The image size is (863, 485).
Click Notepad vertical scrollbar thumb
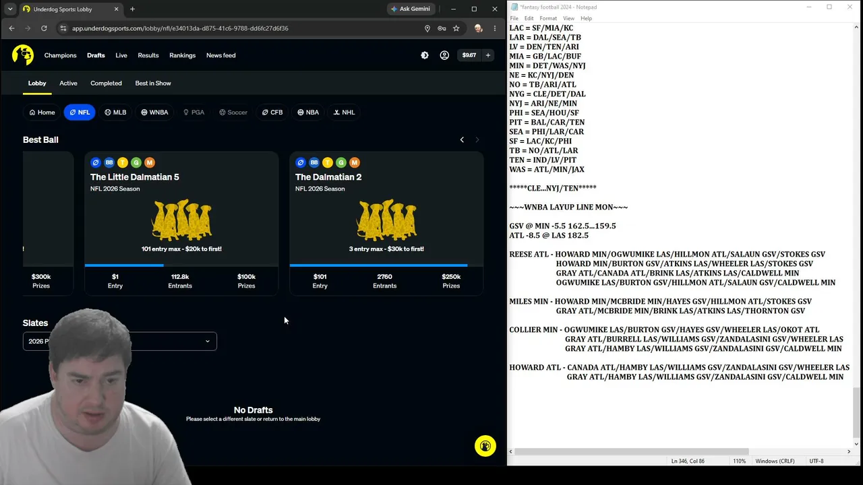[857, 412]
